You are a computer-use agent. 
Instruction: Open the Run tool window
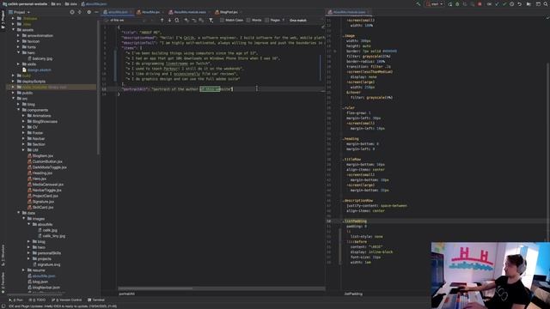pos(15,300)
